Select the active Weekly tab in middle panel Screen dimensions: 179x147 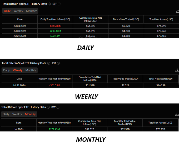coord(18,70)
